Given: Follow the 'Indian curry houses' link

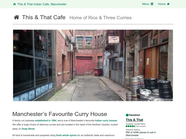Looking at the screenshot, I should 106,120.
